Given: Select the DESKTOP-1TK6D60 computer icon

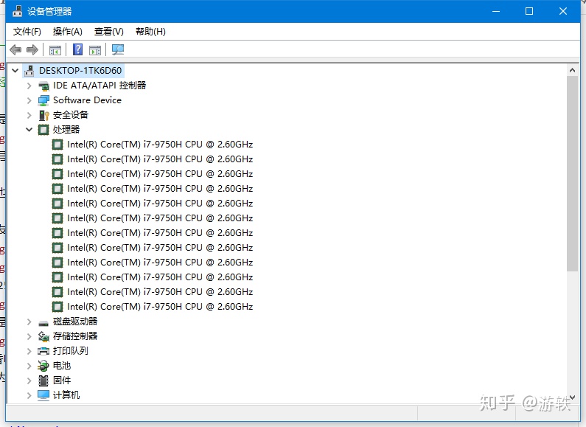Looking at the screenshot, I should click(29, 71).
